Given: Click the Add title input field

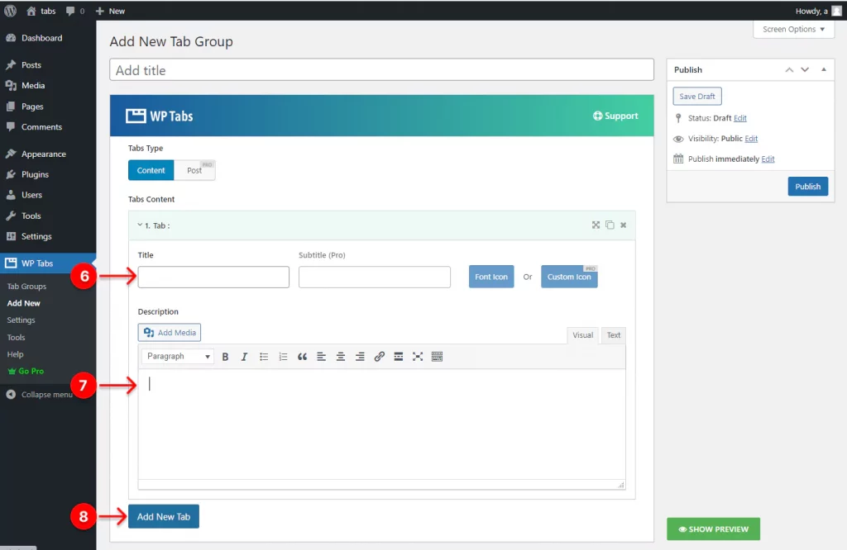Looking at the screenshot, I should (381, 70).
